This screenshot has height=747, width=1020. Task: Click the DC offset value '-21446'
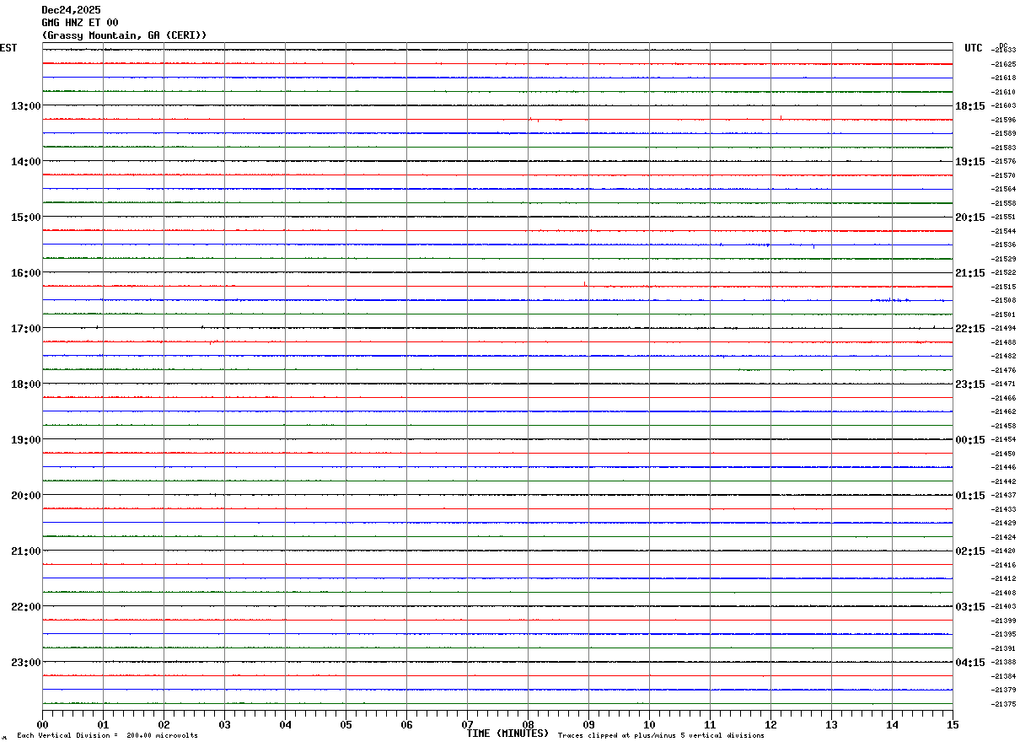tap(1004, 468)
